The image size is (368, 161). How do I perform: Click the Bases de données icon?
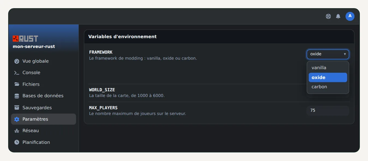point(17,96)
